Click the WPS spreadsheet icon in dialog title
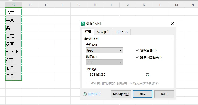The image size is (198, 105). click(x=83, y=24)
